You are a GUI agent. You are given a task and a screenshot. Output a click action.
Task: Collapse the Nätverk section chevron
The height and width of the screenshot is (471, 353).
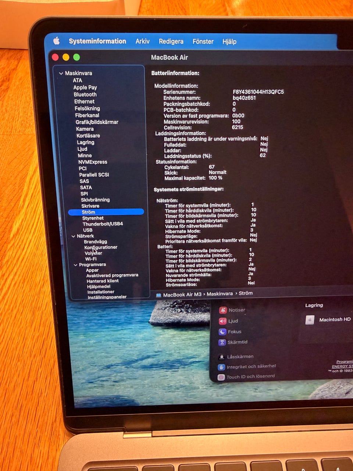click(73, 236)
